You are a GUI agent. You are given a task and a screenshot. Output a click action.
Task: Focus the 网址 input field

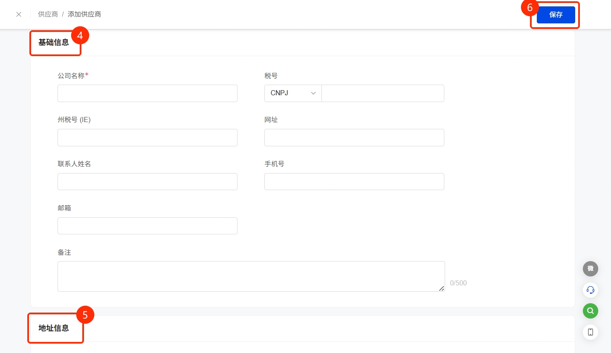(354, 138)
